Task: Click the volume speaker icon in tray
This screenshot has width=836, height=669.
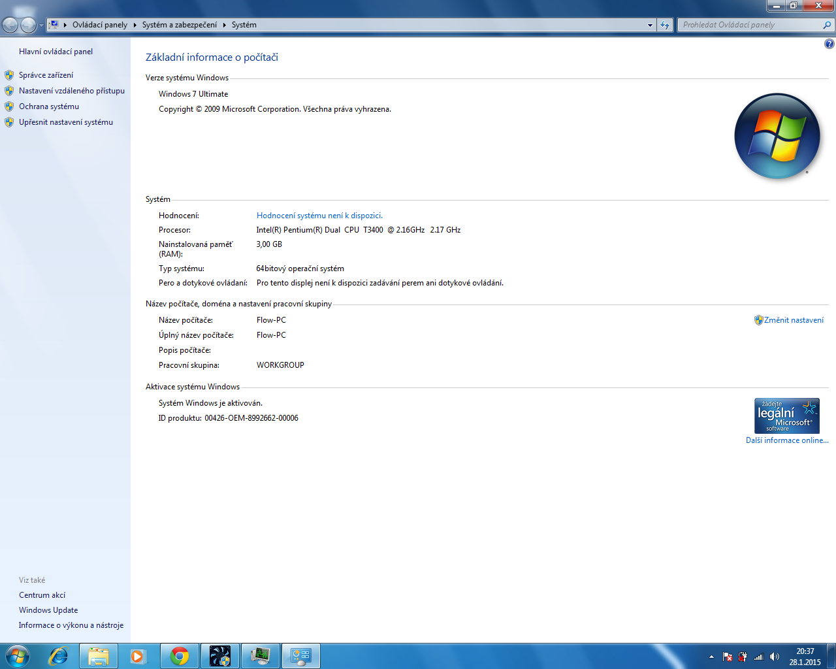Action: 774,657
